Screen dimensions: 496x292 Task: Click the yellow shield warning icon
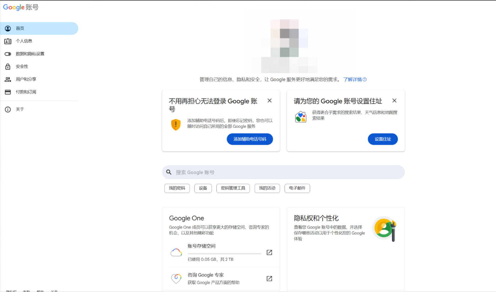tap(176, 125)
